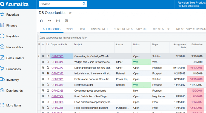Click the attachment icon on OP000367 row
Screen dimensions: 206x113
(x=43, y=96)
